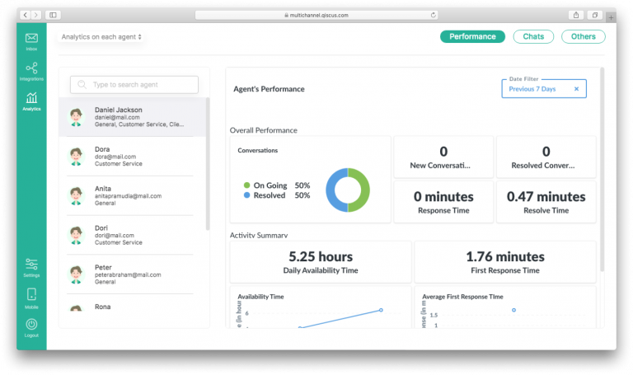Switch to the Chats tab
The image size is (633, 375).
tap(532, 36)
